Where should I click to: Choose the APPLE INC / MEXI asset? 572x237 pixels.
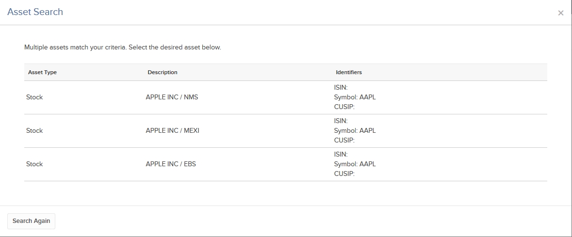172,130
